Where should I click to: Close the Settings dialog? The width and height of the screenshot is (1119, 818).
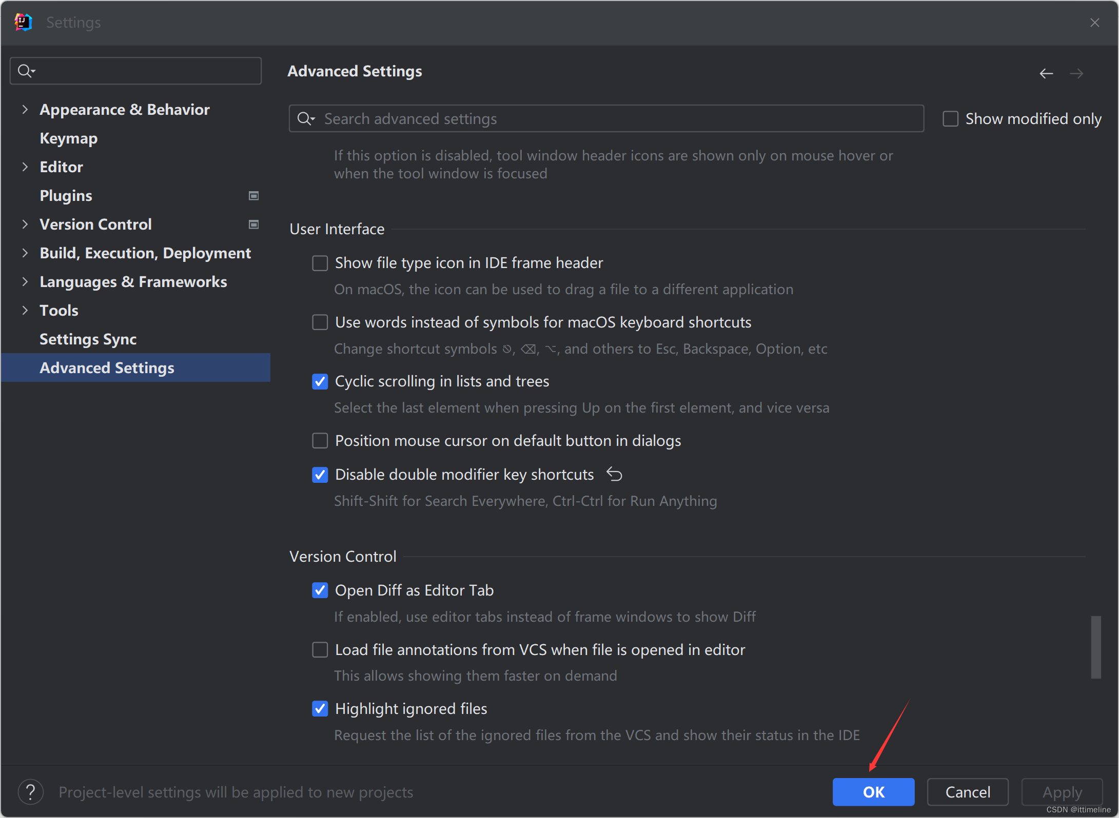[1094, 23]
